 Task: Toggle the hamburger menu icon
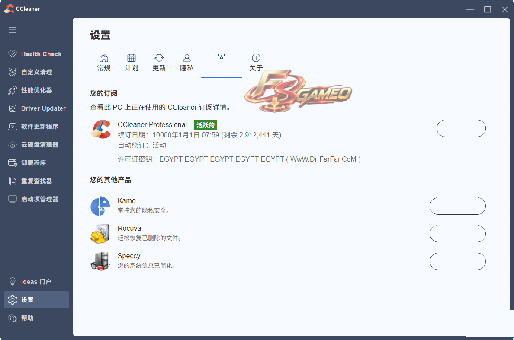click(13, 30)
